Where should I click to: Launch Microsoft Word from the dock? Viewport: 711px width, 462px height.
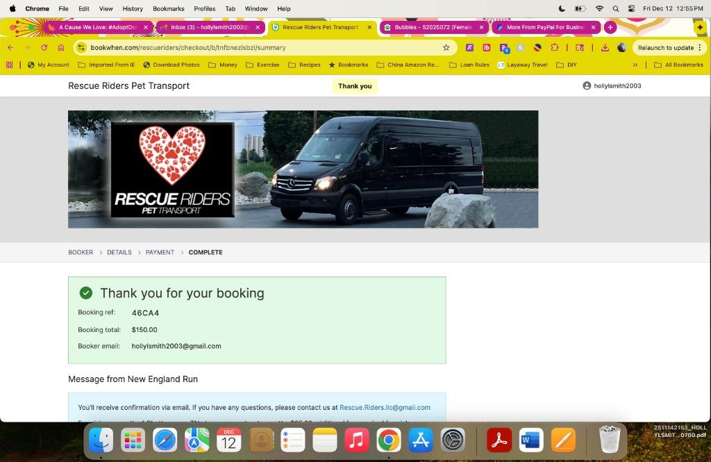531,440
